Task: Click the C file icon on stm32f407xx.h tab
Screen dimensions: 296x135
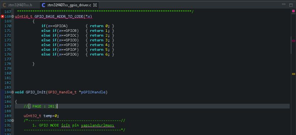Action: click(4, 5)
